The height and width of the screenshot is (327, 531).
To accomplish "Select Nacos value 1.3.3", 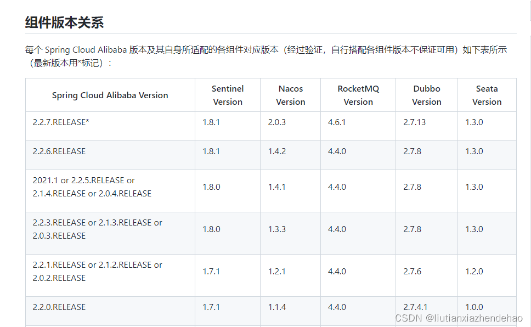I will (277, 229).
